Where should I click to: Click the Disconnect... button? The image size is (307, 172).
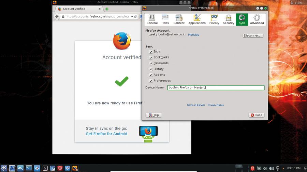pyautogui.click(x=253, y=35)
